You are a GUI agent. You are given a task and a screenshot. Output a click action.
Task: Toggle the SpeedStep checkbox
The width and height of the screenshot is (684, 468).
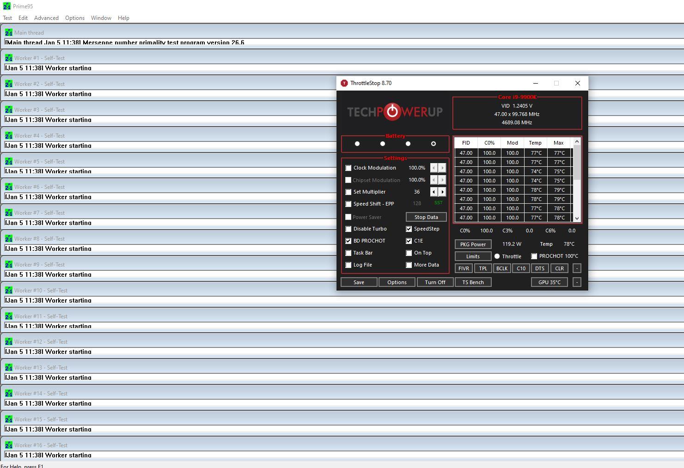pyautogui.click(x=409, y=229)
